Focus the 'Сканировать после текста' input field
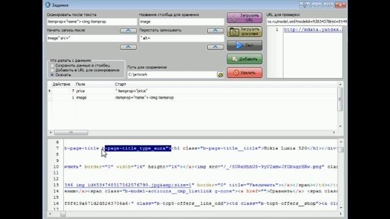390x219 pixels. tap(92, 22)
